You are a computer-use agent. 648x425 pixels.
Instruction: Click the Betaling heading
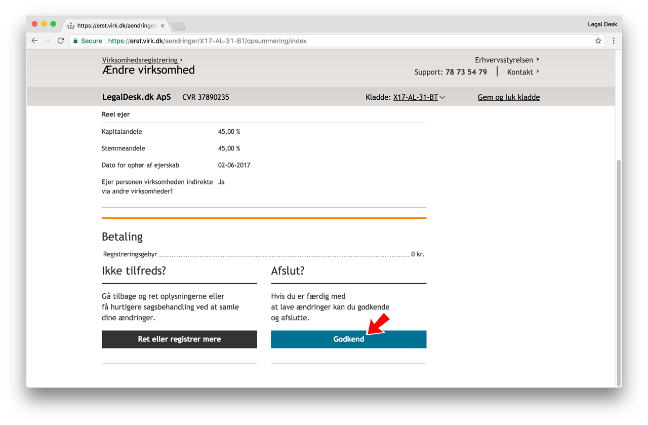click(x=122, y=237)
